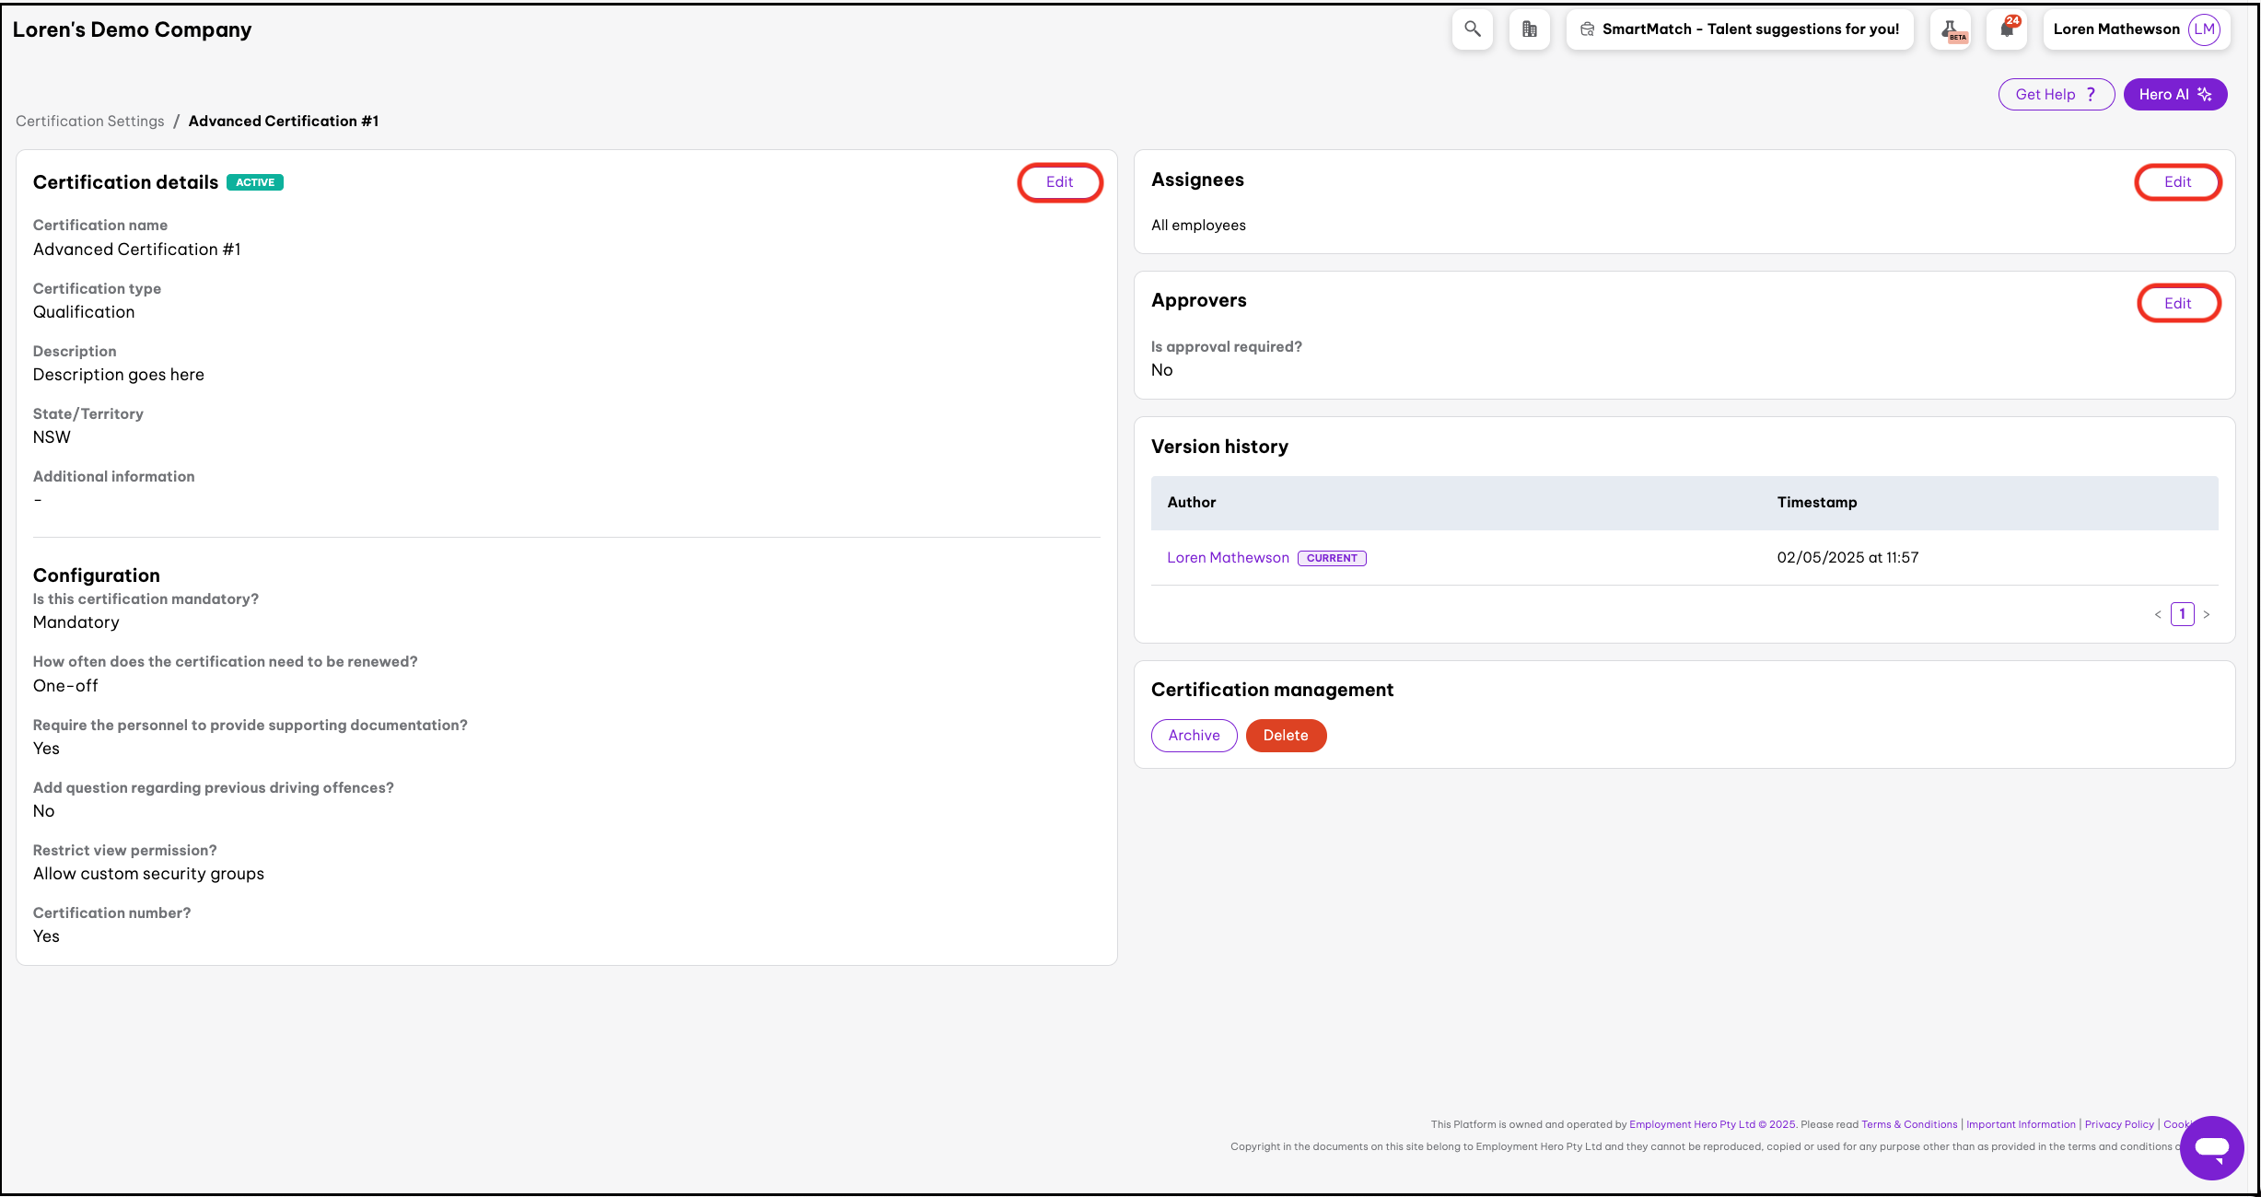This screenshot has height=1197, width=2261.
Task: Open Loren Mathewson account menu
Action: [x=2116, y=29]
